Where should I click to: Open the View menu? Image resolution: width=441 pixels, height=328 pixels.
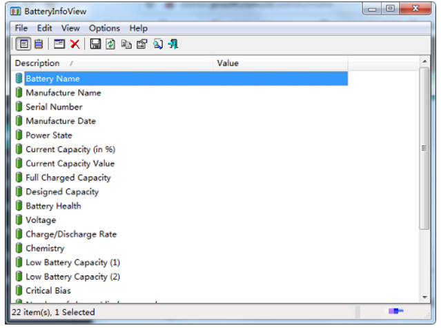(70, 28)
